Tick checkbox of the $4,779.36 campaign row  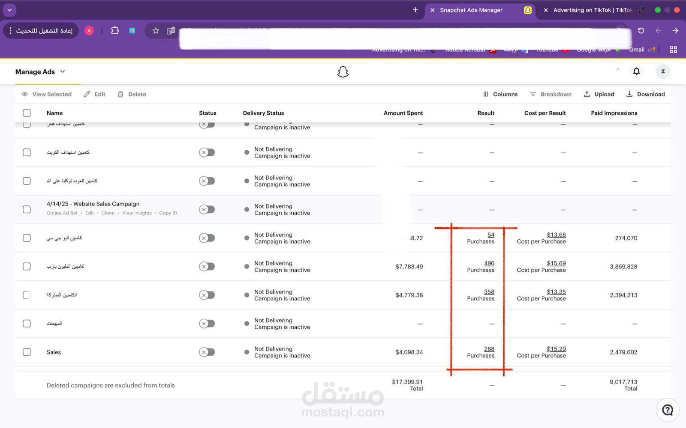click(x=27, y=295)
